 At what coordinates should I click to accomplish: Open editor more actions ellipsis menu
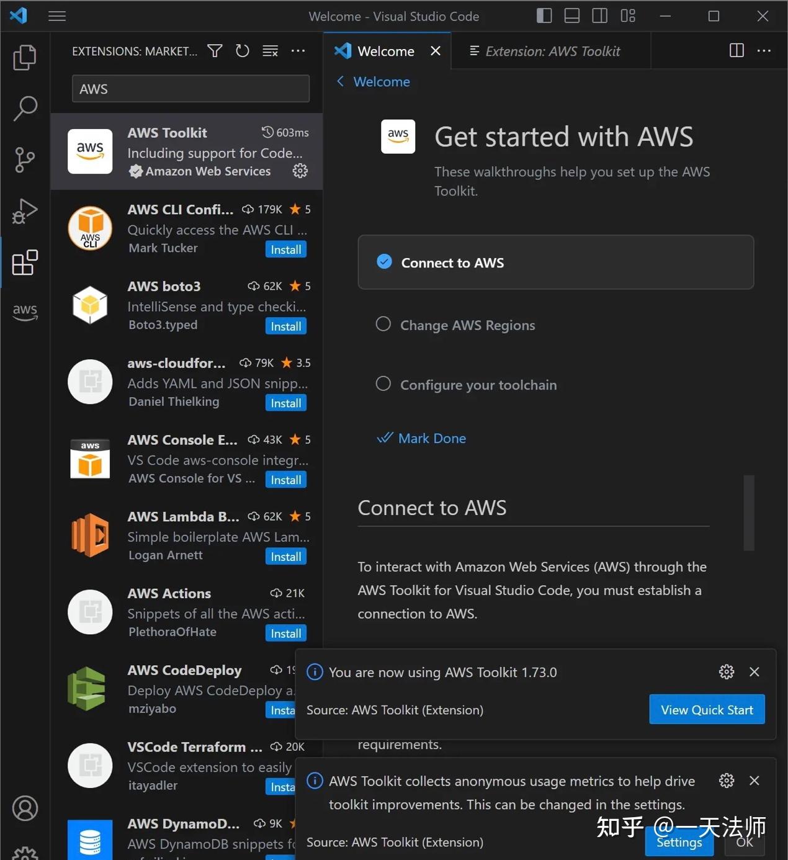[764, 51]
